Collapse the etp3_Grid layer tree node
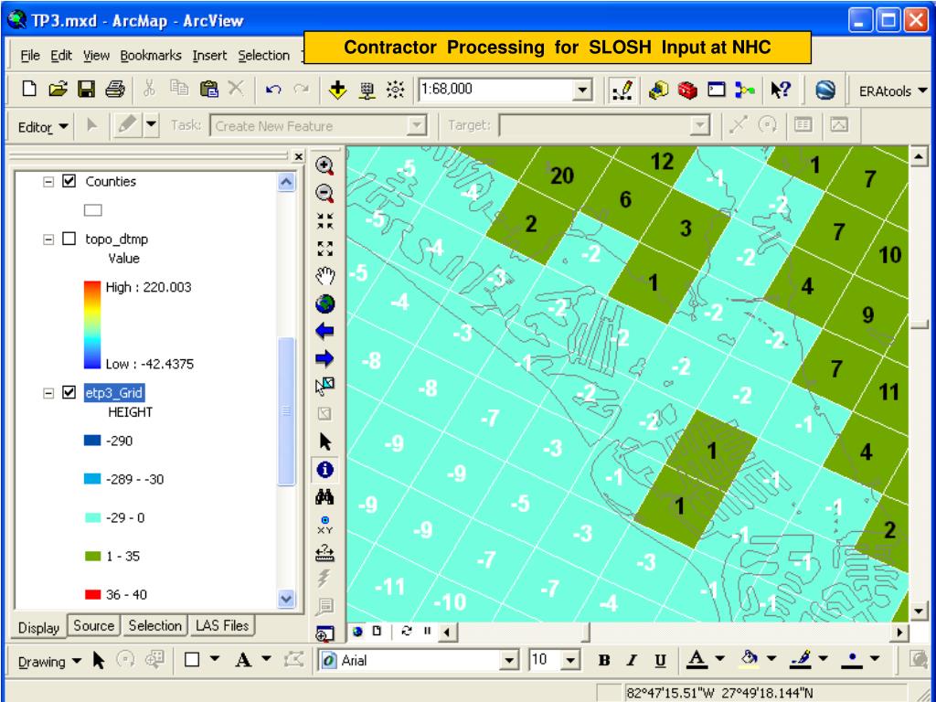936x702 pixels. tap(48, 393)
